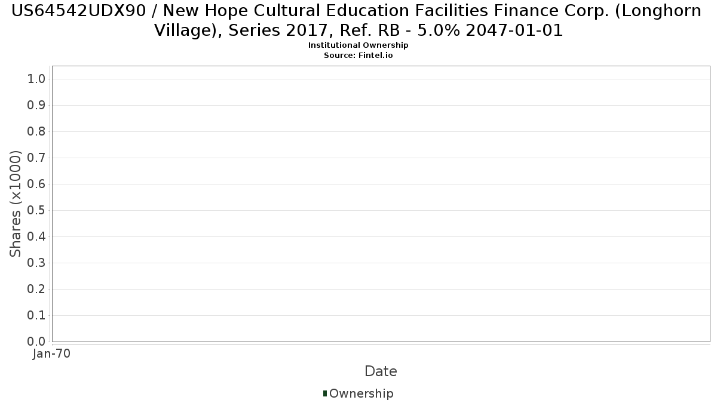Viewport: 717px width, 403px height.
Task: Click the Jan-70 x-axis tick label
Action: (x=51, y=353)
